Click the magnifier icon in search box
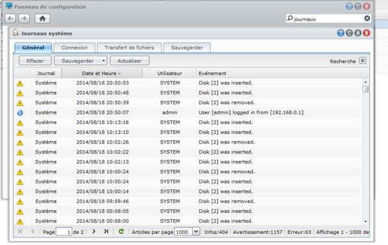The height and width of the screenshot is (245, 388). pyautogui.click(x=290, y=18)
